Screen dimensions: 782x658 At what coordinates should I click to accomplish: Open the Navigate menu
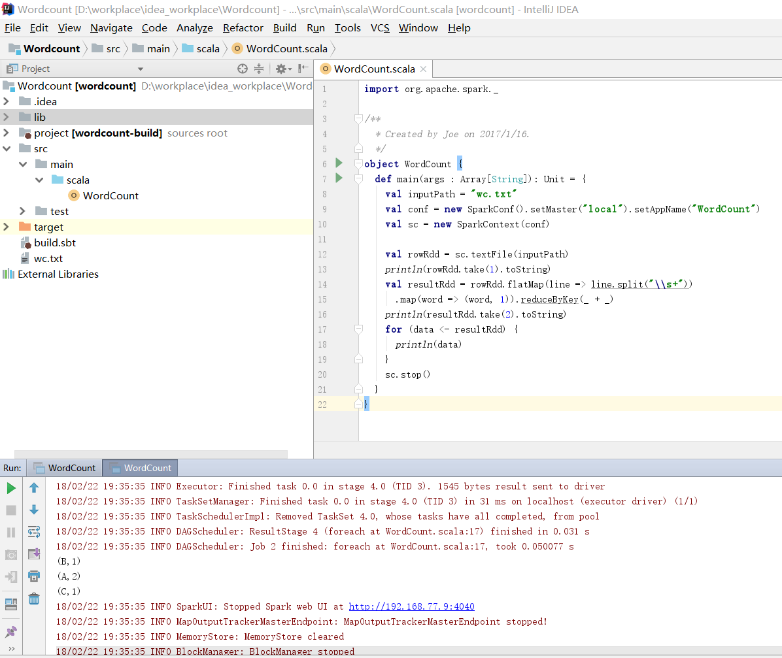coord(111,28)
